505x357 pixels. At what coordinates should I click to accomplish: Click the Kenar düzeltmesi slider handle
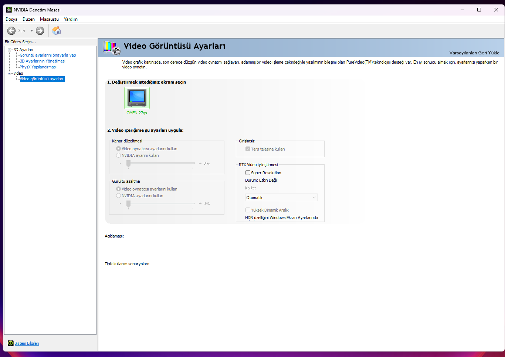point(128,164)
